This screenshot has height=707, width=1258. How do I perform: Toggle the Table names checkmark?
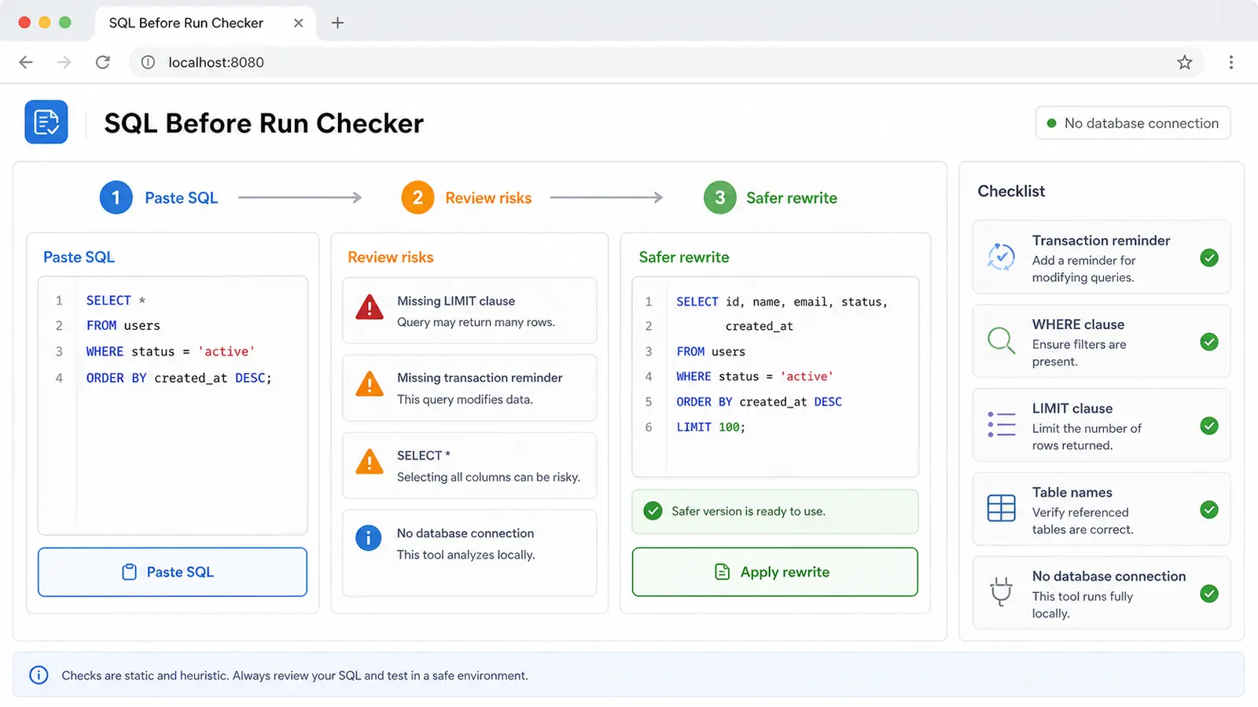[x=1209, y=510]
